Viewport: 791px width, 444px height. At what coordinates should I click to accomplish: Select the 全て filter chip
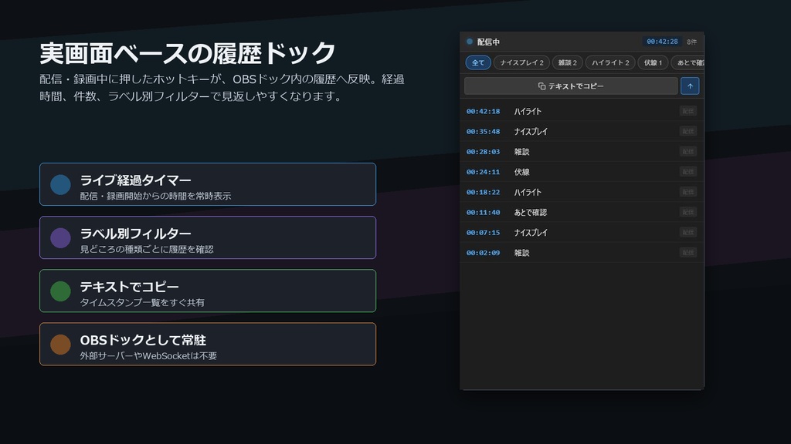point(477,63)
